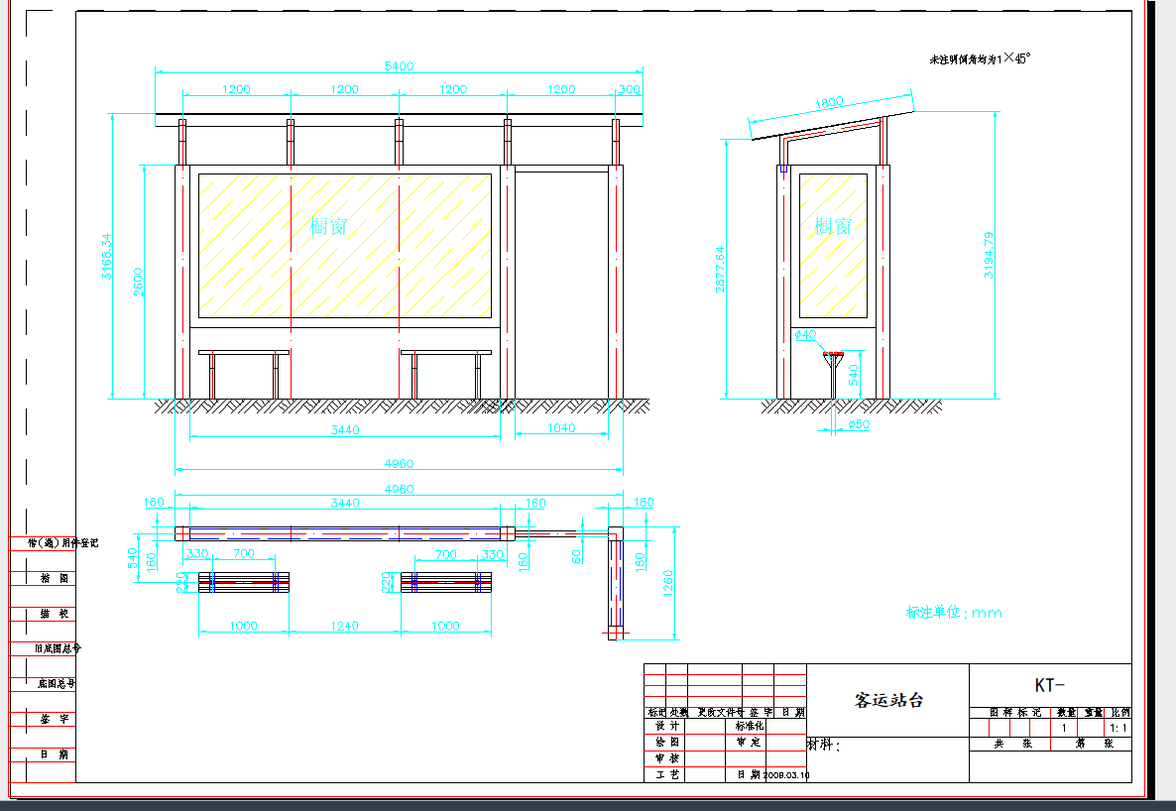This screenshot has height=811, width=1176.
Task: Click the KT- drawing number field
Action: click(x=1049, y=685)
